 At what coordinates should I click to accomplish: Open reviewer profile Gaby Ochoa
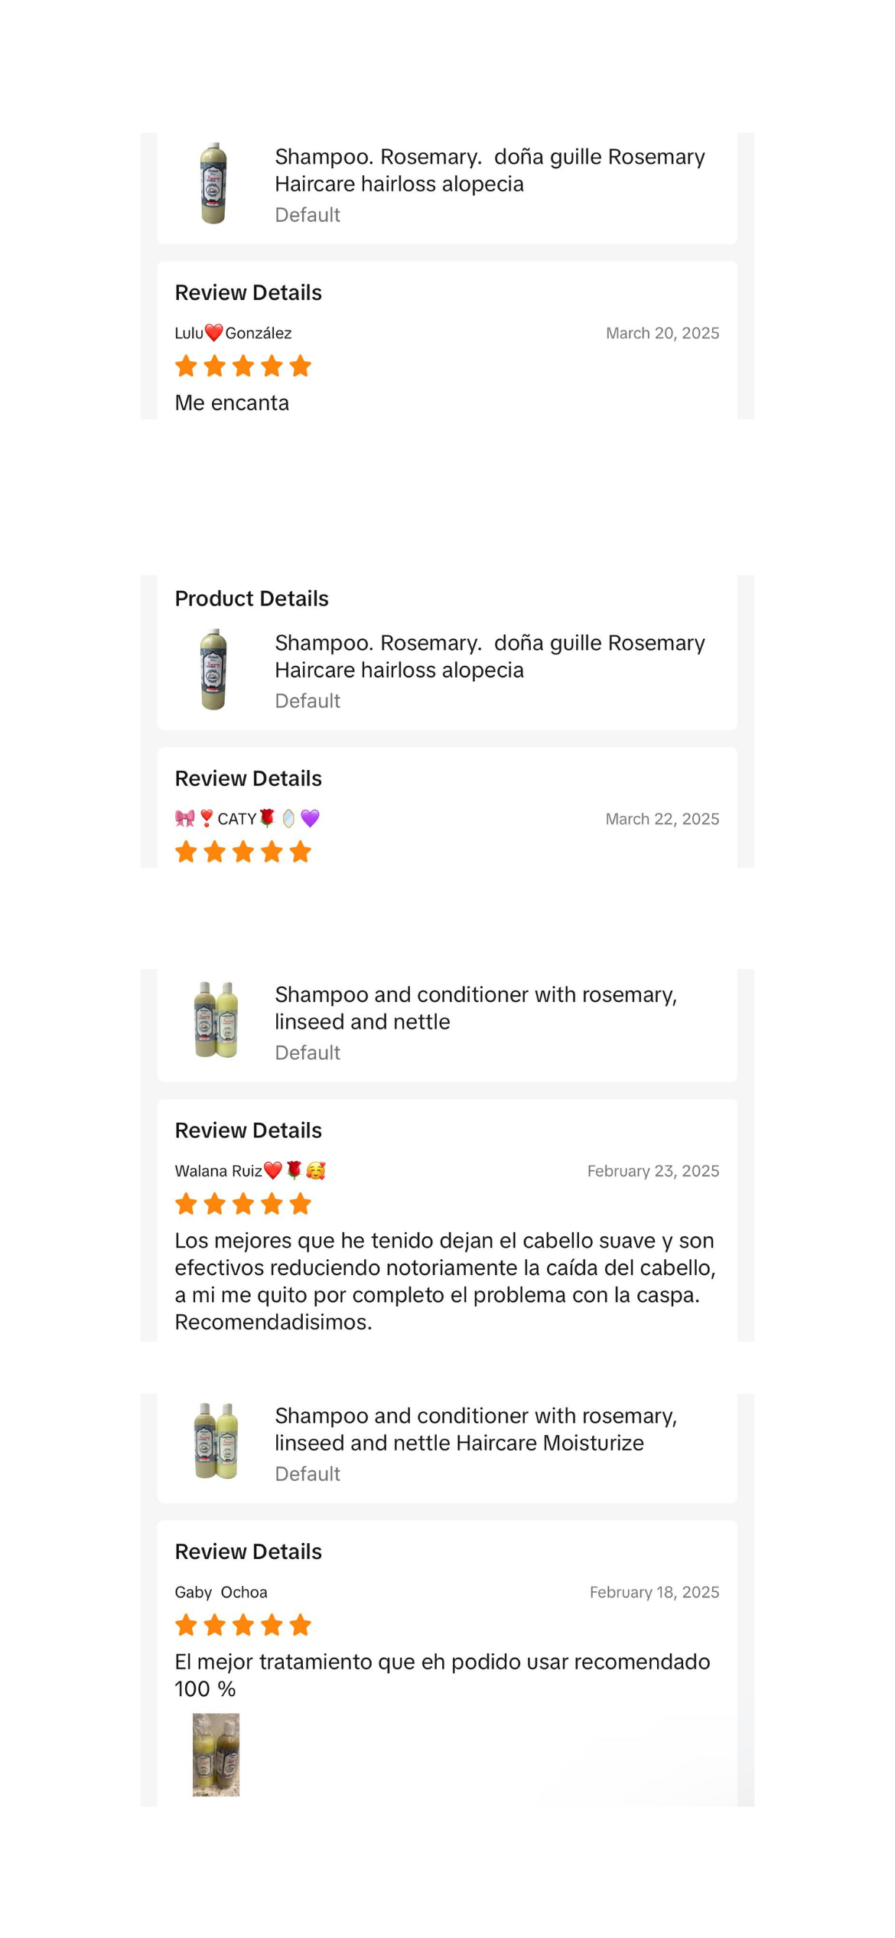(221, 1592)
